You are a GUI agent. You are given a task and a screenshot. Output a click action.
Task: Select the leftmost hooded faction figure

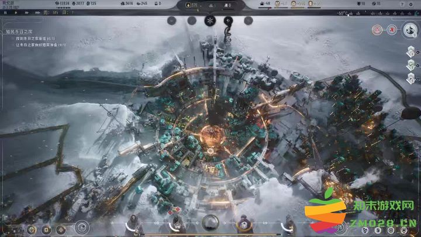133,225
